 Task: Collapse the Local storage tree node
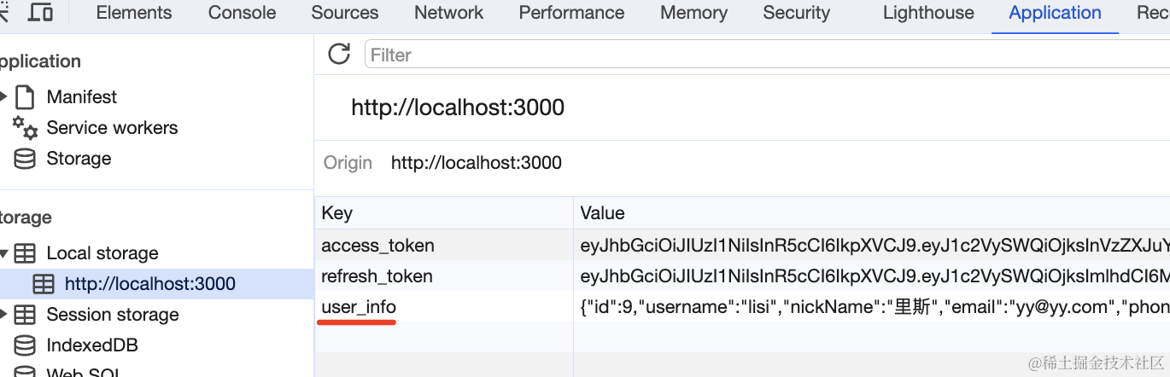pos(4,253)
